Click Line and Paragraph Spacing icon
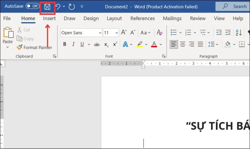The height and width of the screenshot is (149, 250). [x=211, y=44]
